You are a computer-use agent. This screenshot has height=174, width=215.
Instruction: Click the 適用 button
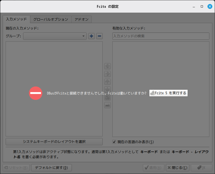pos(153,168)
